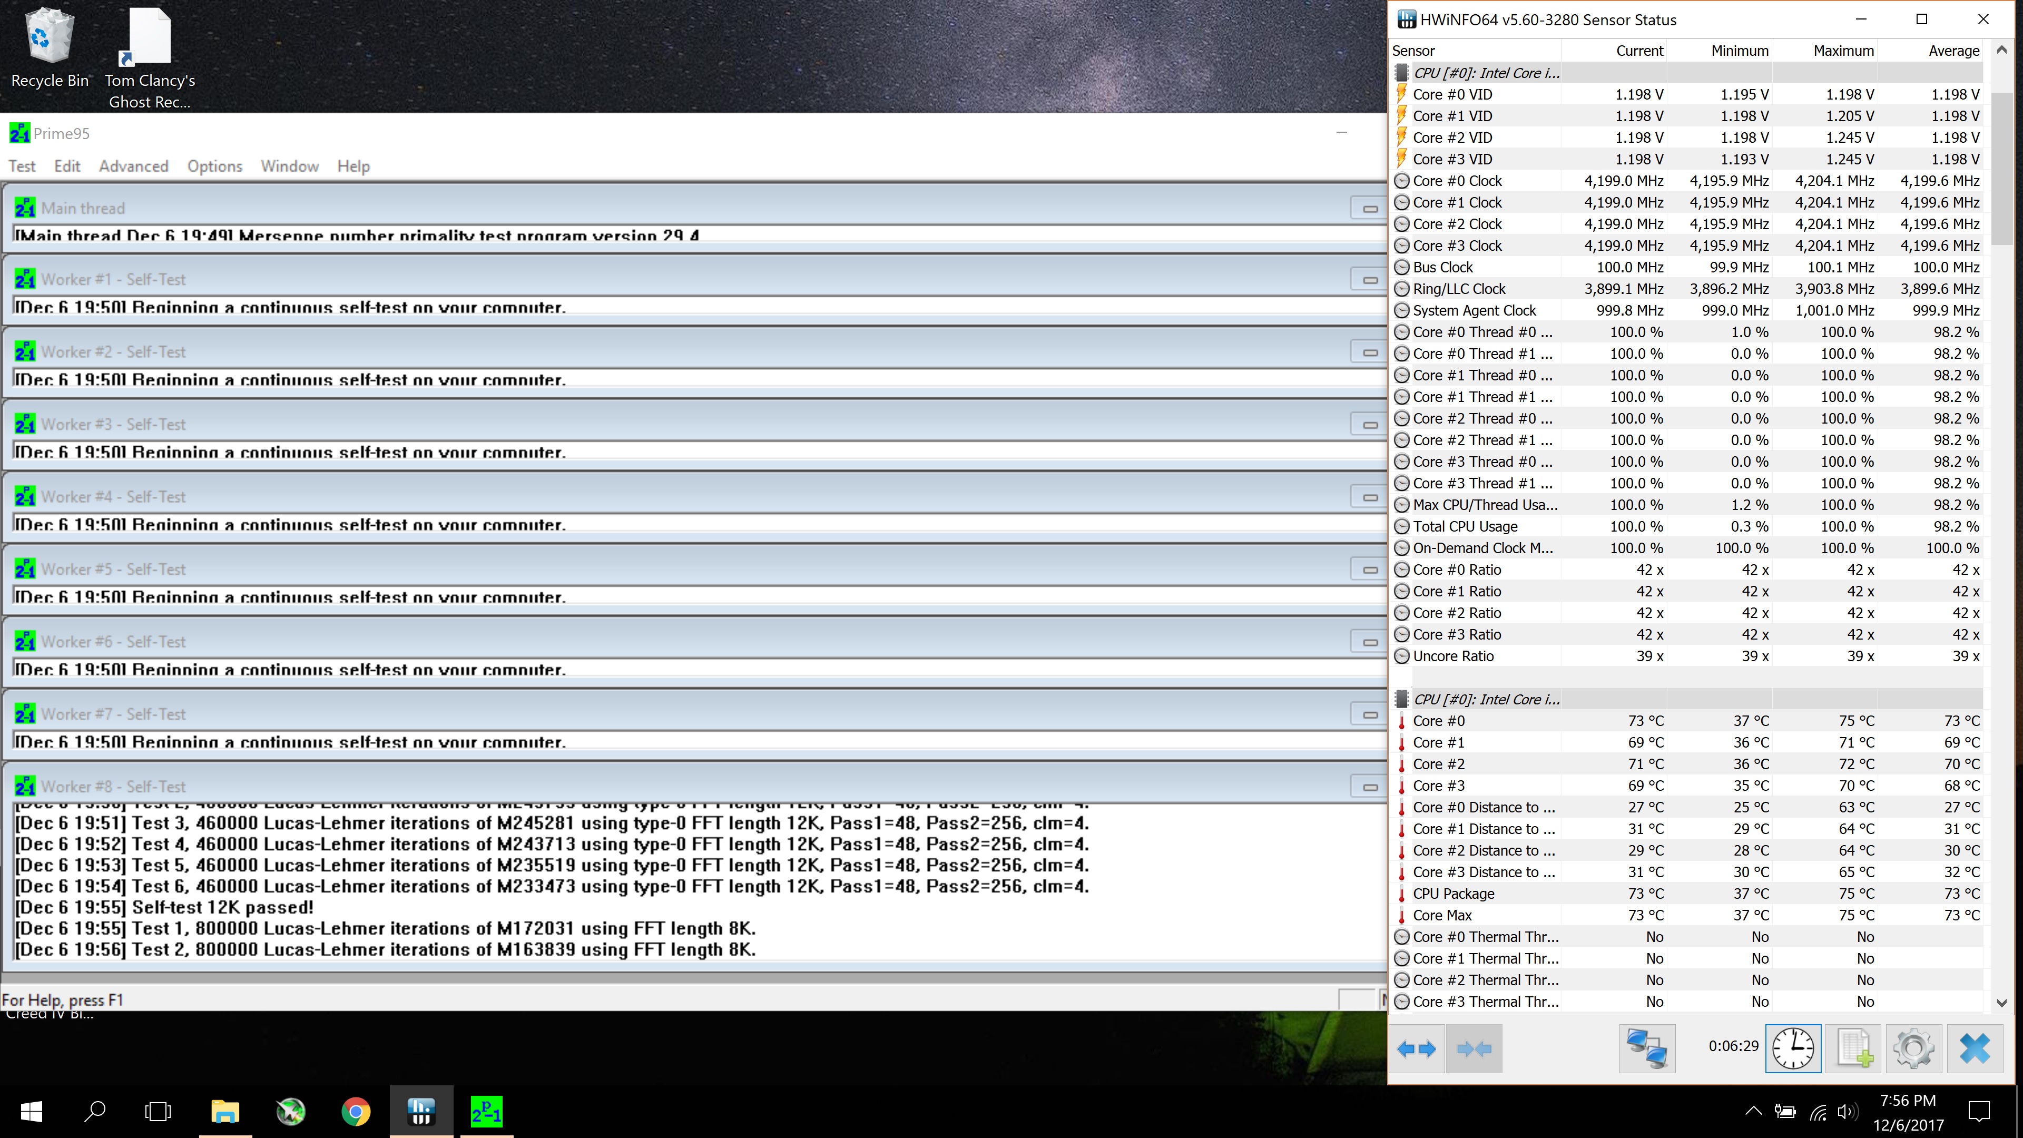The height and width of the screenshot is (1138, 2023).
Task: Click the HWiNFO collapse columns arrows icon
Action: (x=1474, y=1048)
